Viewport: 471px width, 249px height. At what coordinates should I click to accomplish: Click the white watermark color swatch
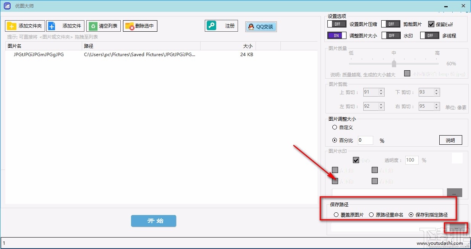(x=457, y=157)
